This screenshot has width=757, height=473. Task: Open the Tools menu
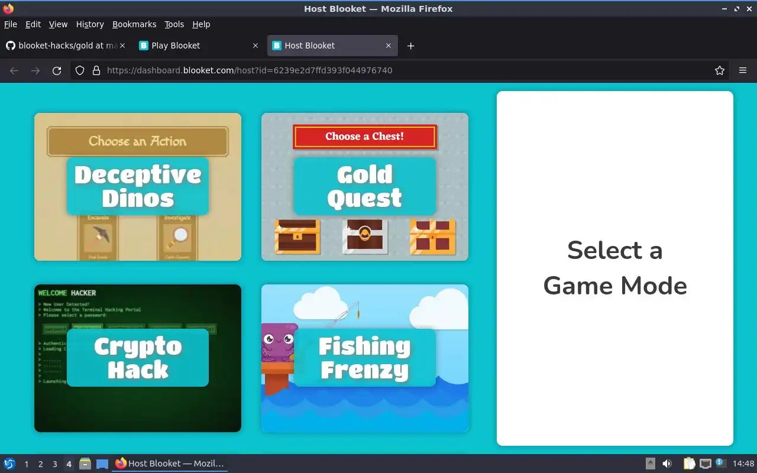coord(174,24)
